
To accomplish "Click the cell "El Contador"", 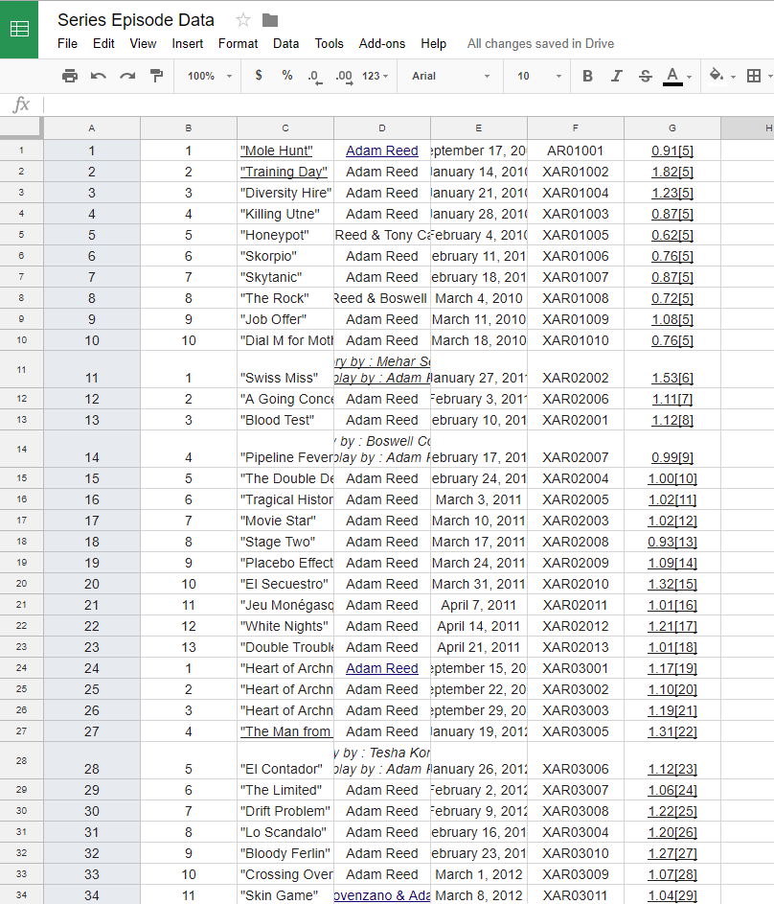I will (285, 760).
